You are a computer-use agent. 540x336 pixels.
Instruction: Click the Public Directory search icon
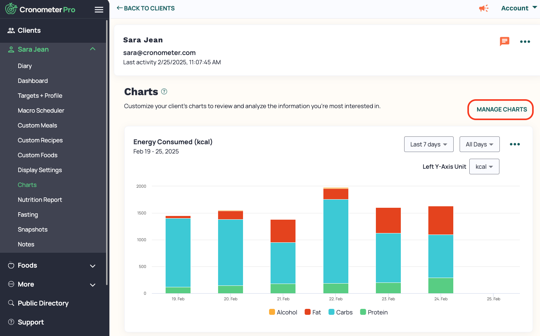point(11,303)
